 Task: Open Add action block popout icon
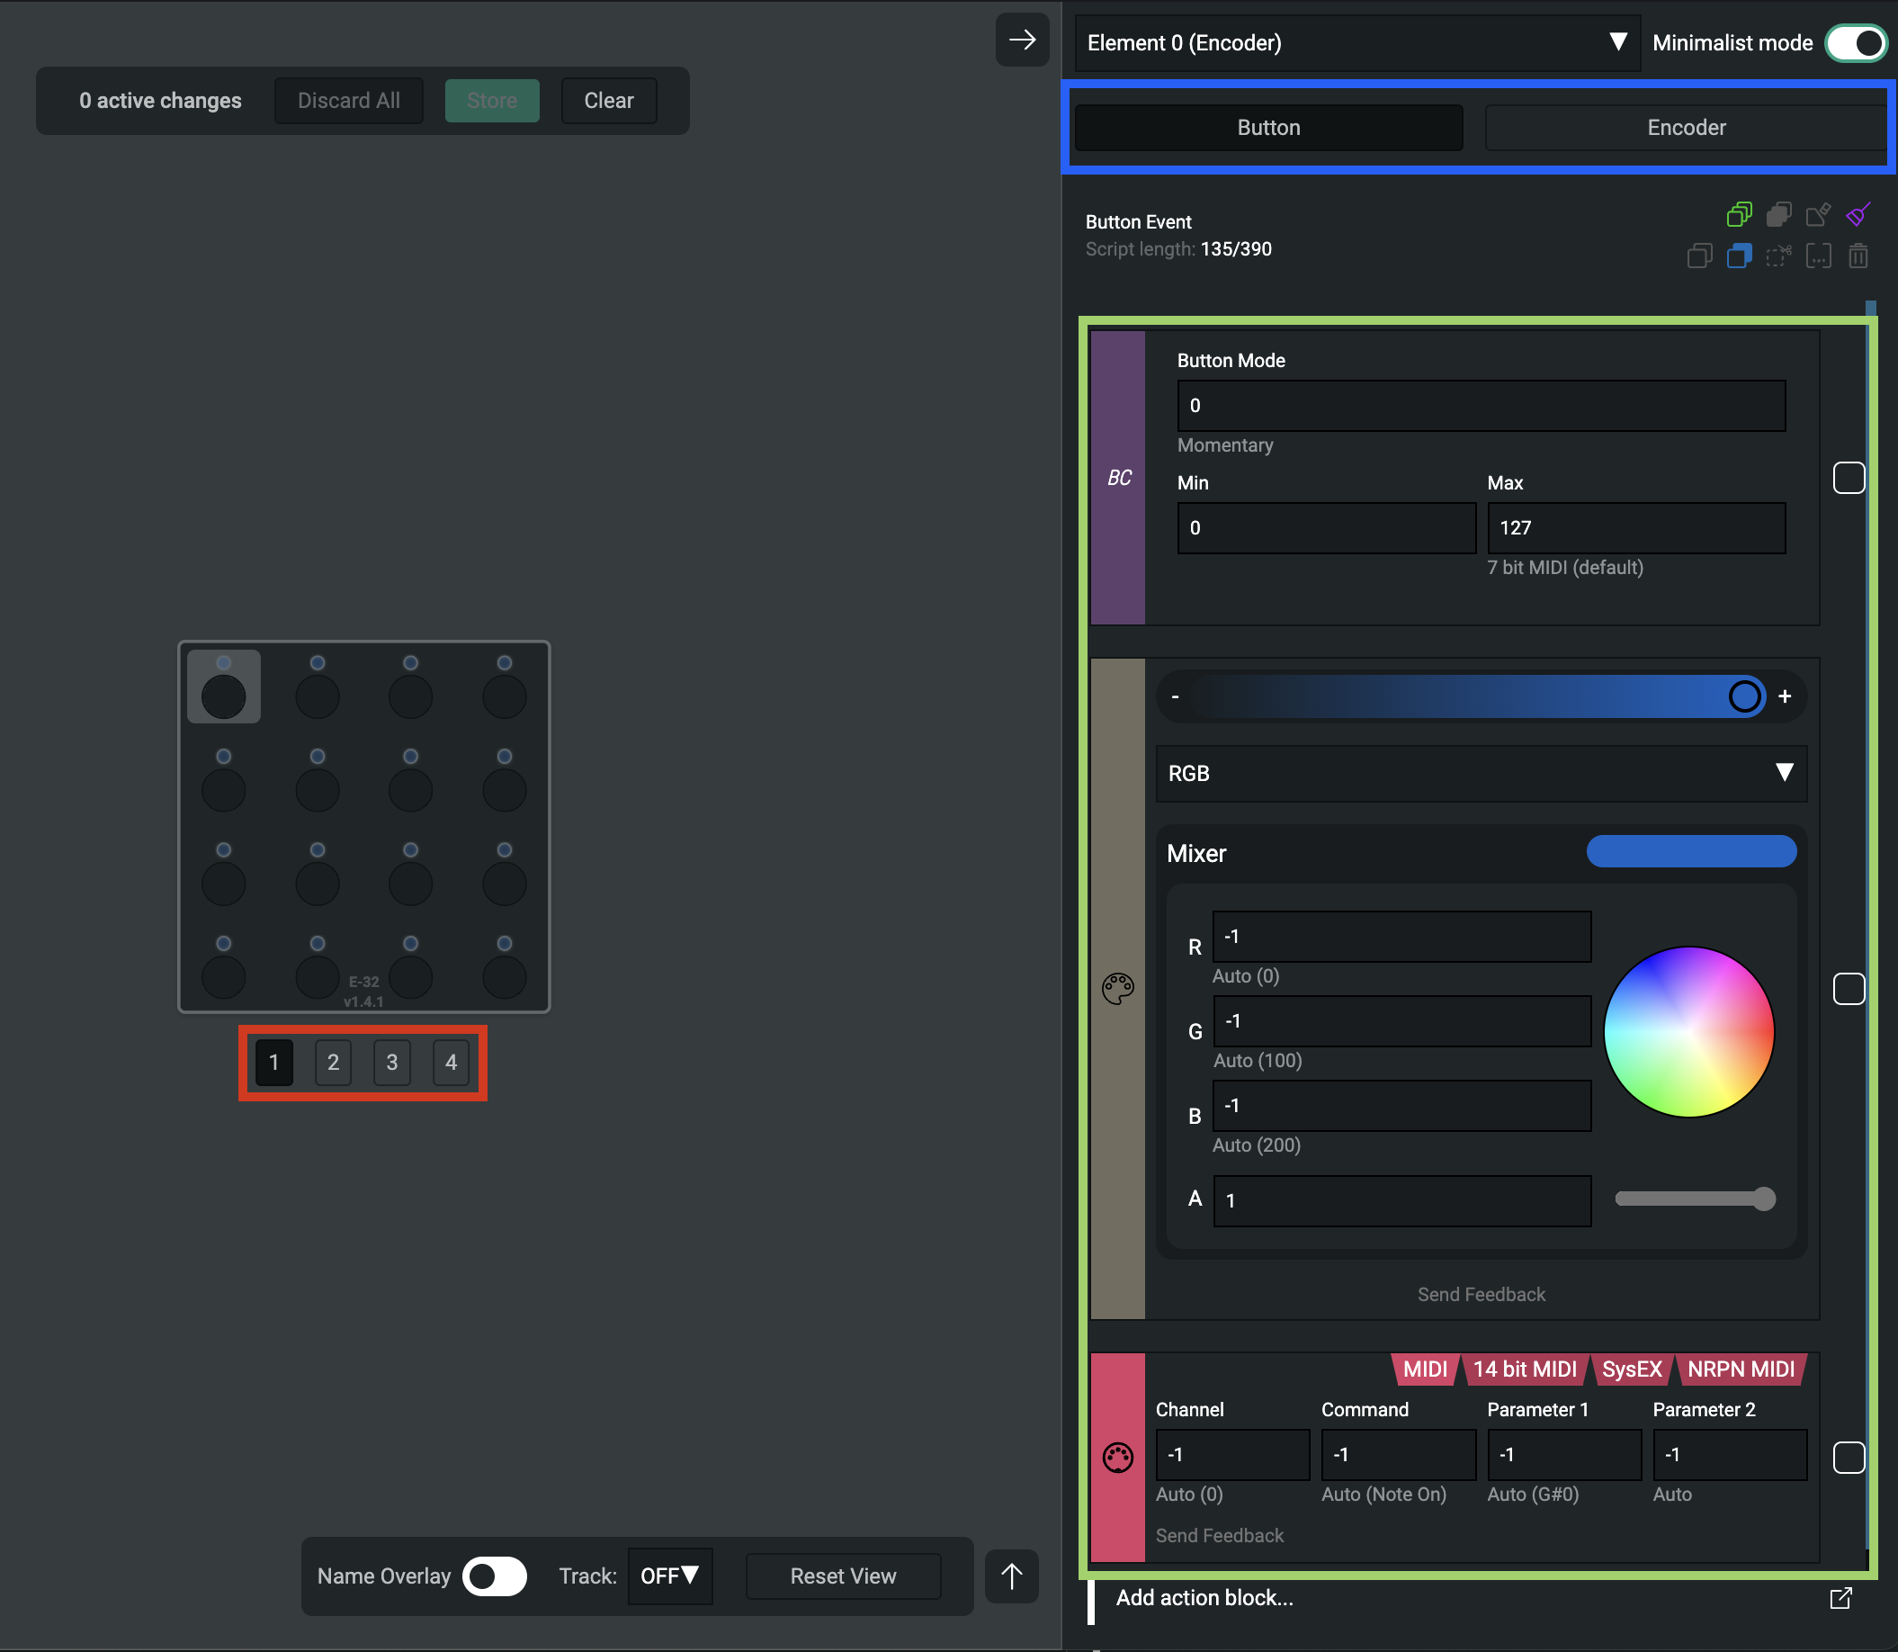tap(1840, 1598)
